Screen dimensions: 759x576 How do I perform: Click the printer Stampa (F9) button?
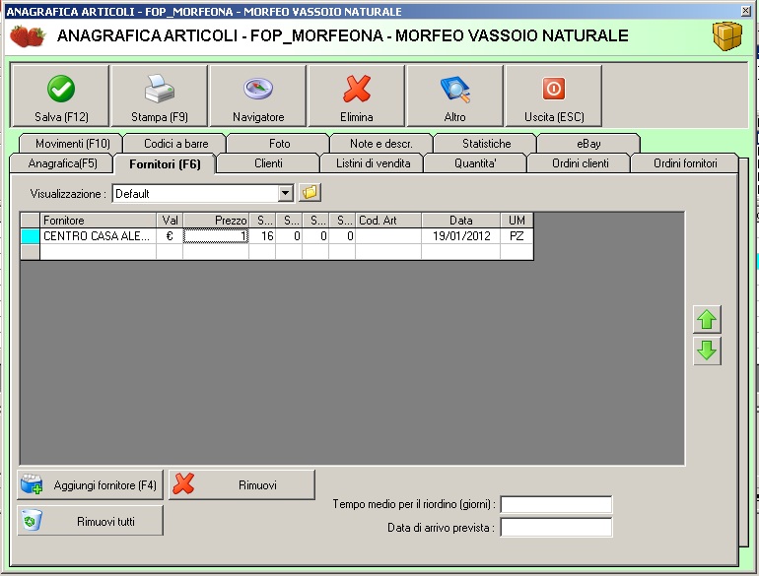tap(160, 96)
